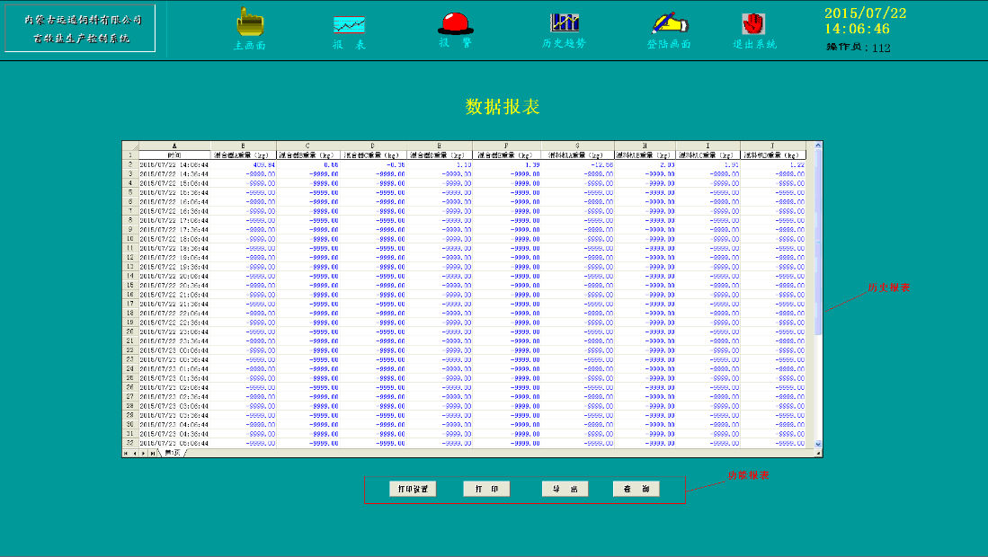Image resolution: width=988 pixels, height=557 pixels.
Task: Click the cell with value 2.03
Action: pos(645,165)
